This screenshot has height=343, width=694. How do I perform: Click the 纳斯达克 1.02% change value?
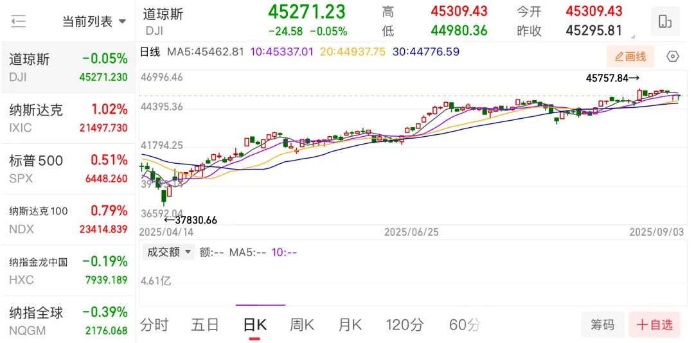coord(109,109)
